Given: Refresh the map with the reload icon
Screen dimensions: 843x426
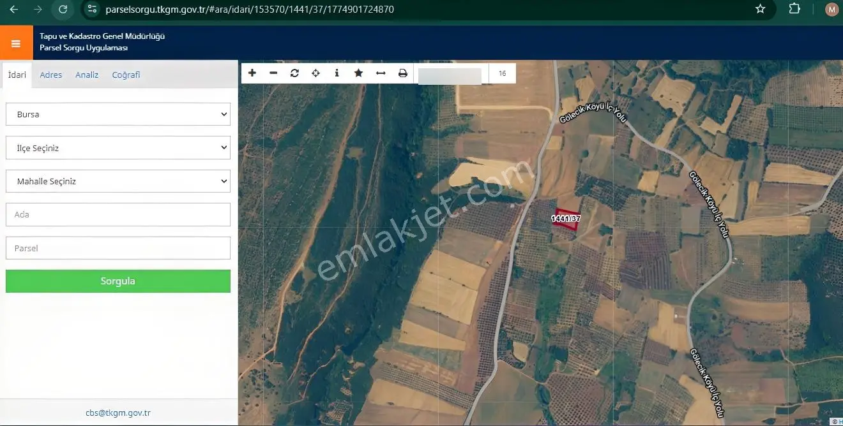Looking at the screenshot, I should coord(294,73).
